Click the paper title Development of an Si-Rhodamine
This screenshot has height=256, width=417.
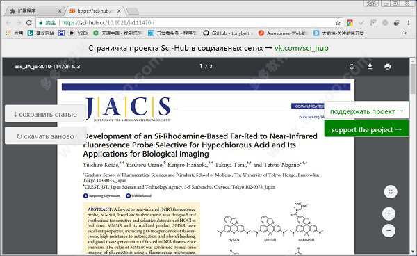(200, 145)
